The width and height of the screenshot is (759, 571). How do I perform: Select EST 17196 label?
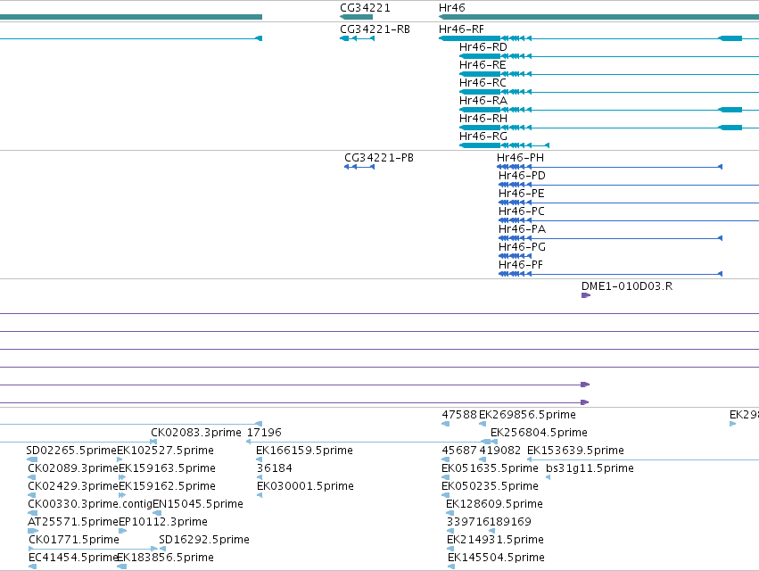point(264,433)
